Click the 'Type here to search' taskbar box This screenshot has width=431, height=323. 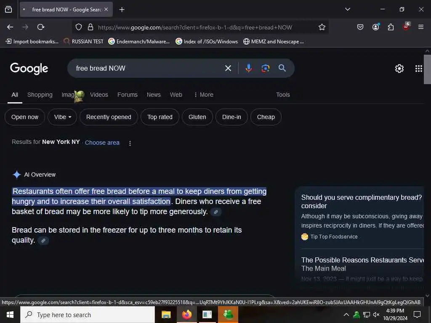(x=88, y=315)
